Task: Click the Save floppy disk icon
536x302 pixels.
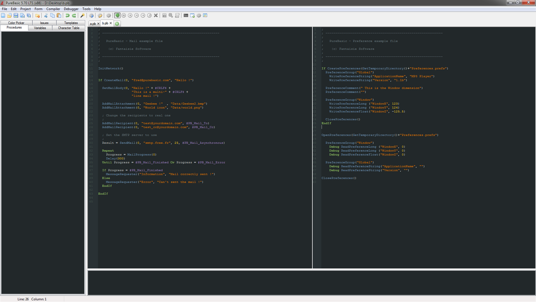Action: point(16,16)
